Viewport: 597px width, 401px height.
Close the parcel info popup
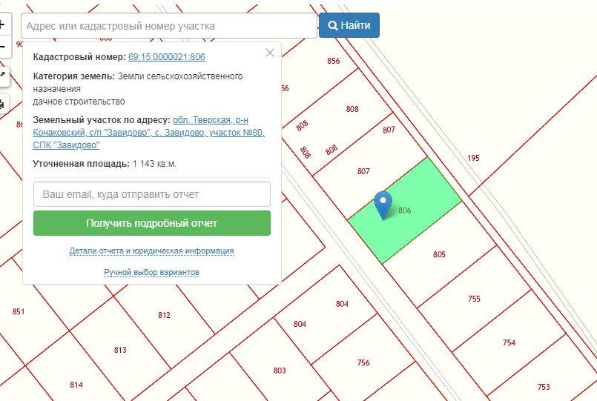(269, 53)
